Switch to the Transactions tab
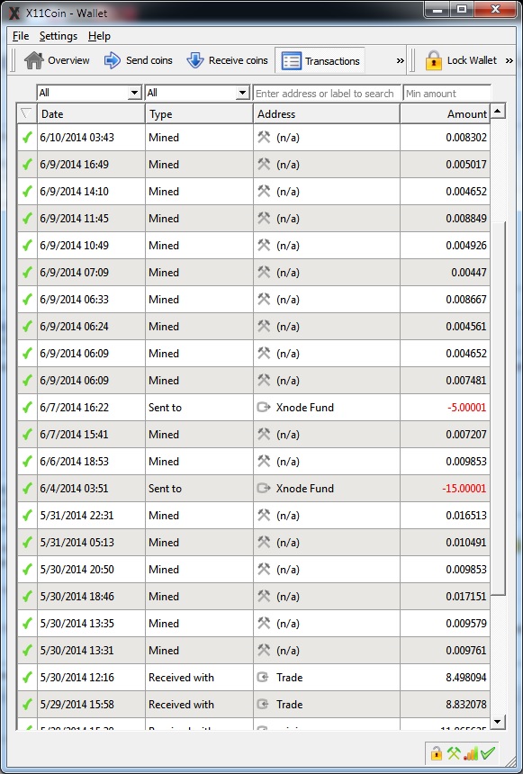The image size is (523, 774). 320,60
